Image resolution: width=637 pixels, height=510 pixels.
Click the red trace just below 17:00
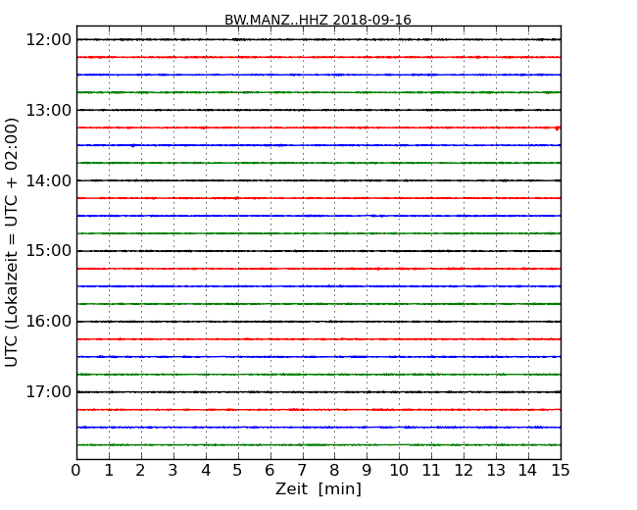[x=318, y=410]
